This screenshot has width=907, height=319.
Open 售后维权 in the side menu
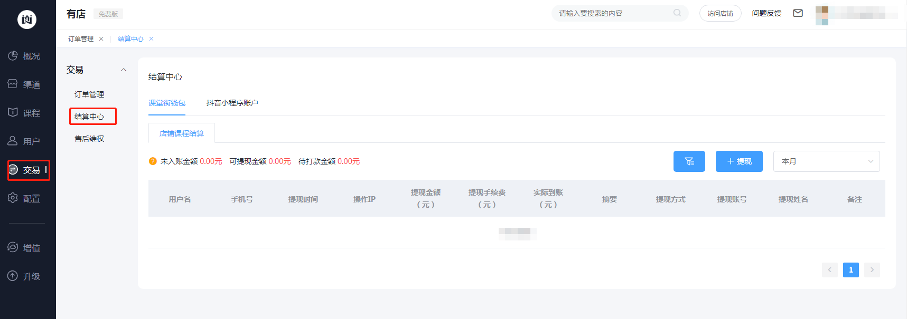[x=89, y=139]
